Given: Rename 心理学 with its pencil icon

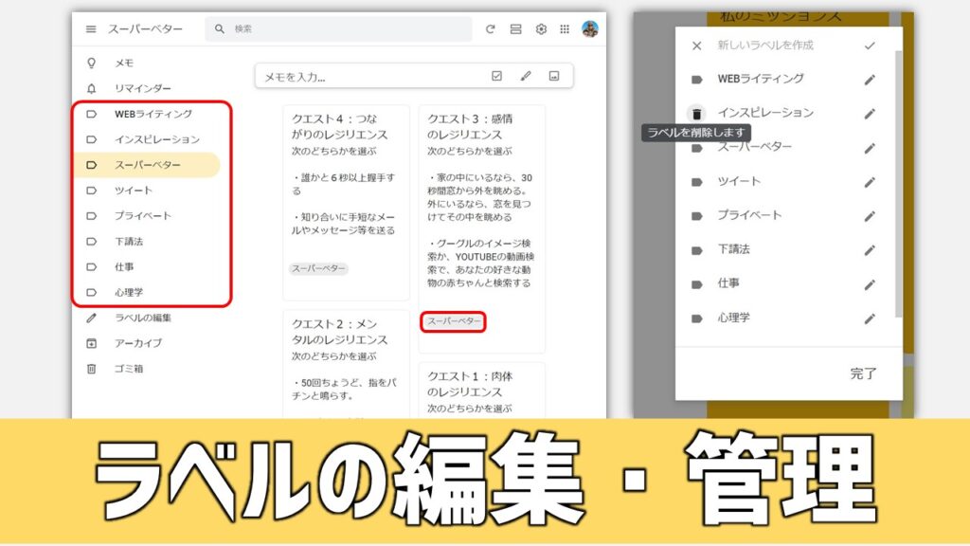Looking at the screenshot, I should tap(870, 318).
